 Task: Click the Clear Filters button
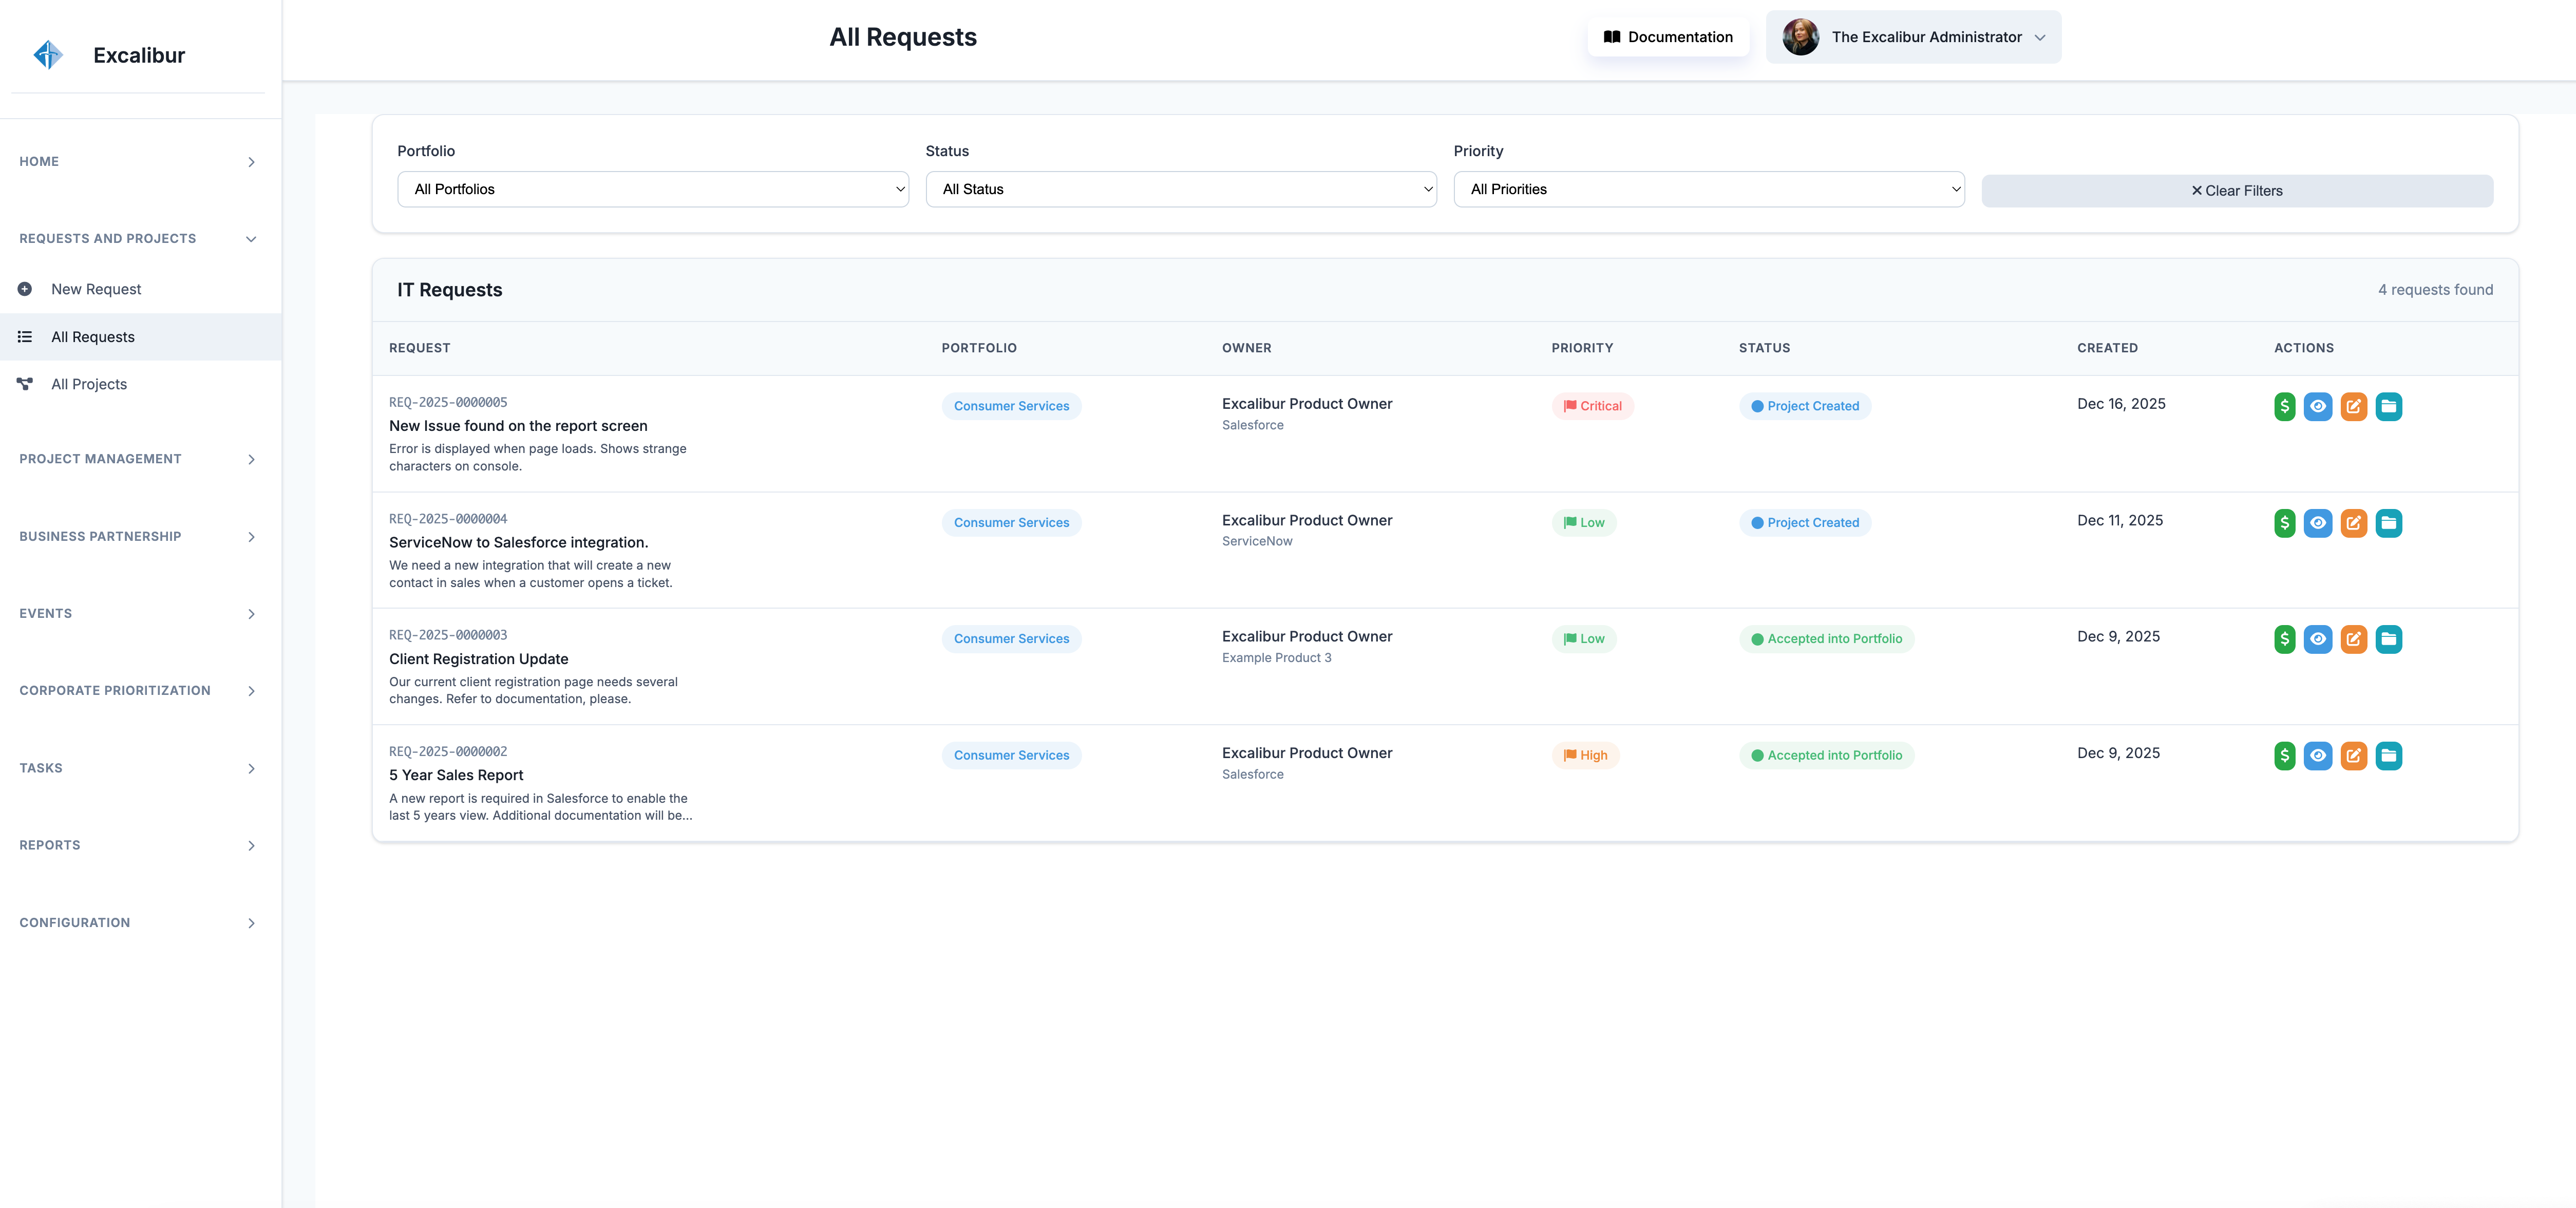pos(2236,191)
